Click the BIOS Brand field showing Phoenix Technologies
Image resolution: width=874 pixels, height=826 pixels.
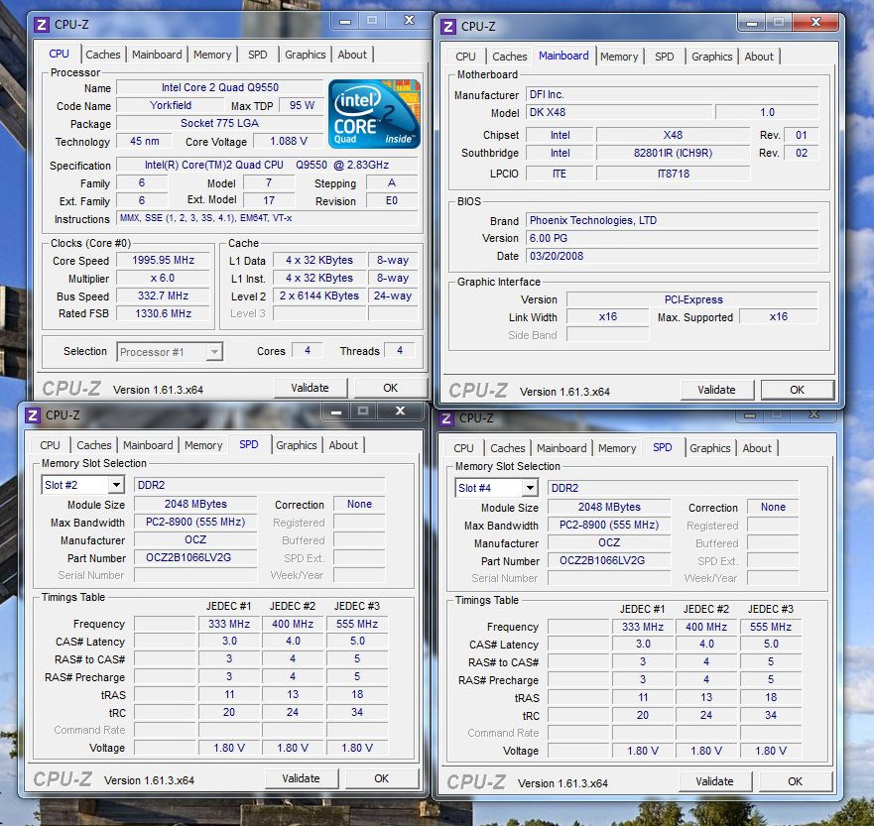pos(672,220)
